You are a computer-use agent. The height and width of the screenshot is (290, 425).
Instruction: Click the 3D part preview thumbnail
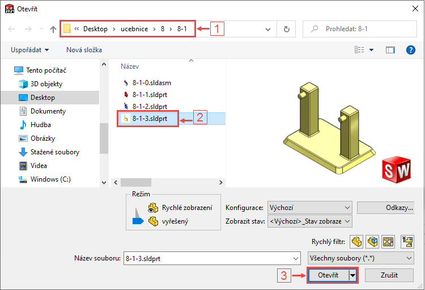pyautogui.click(x=330, y=128)
